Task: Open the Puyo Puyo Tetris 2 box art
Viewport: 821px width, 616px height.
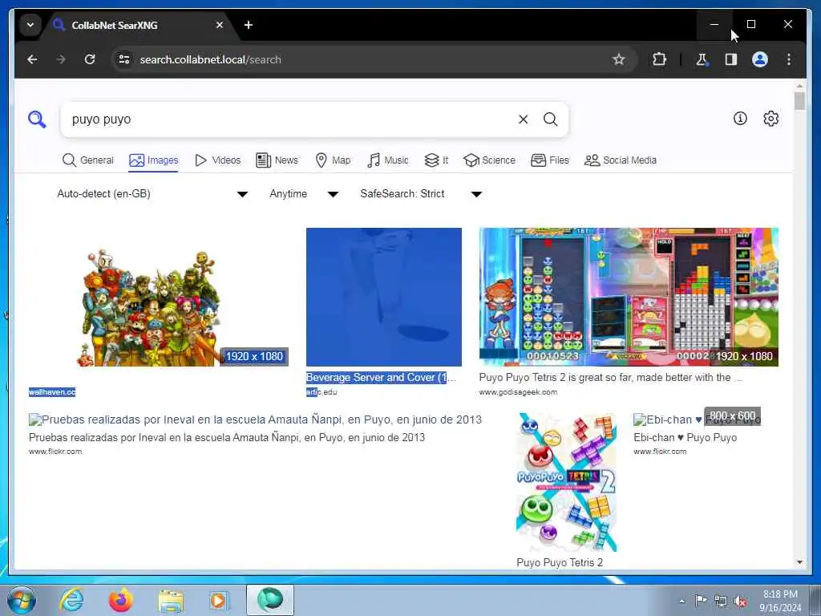Action: [x=567, y=482]
